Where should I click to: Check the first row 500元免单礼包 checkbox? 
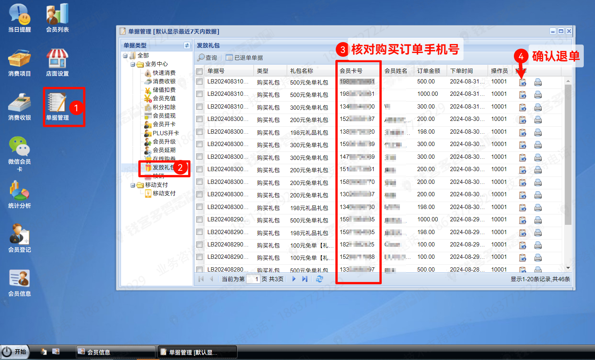tap(199, 82)
